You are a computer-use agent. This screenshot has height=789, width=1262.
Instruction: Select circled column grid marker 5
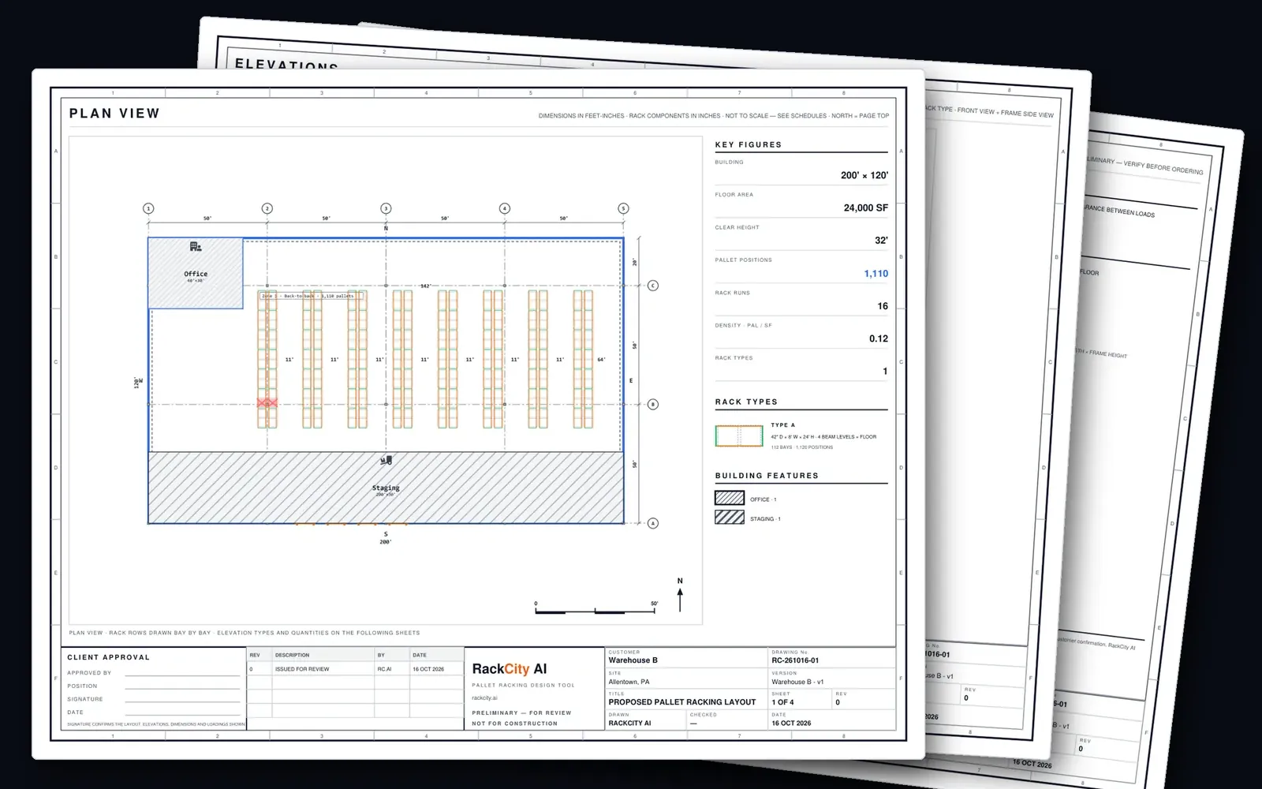pyautogui.click(x=623, y=208)
